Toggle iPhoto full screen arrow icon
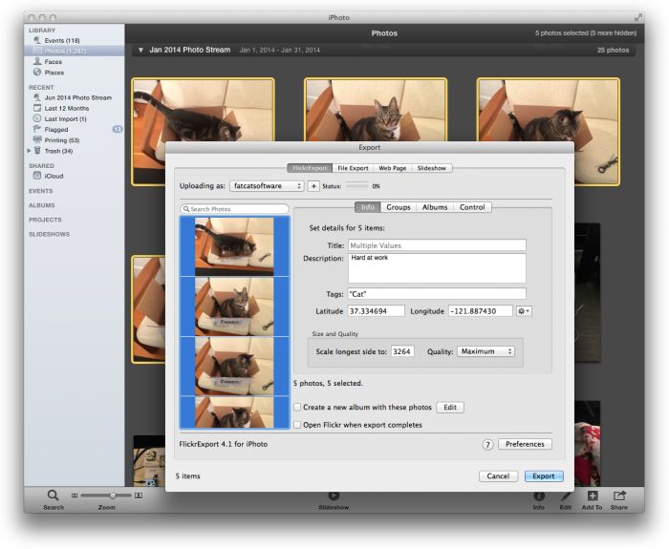This screenshot has height=549, width=669. point(637,17)
